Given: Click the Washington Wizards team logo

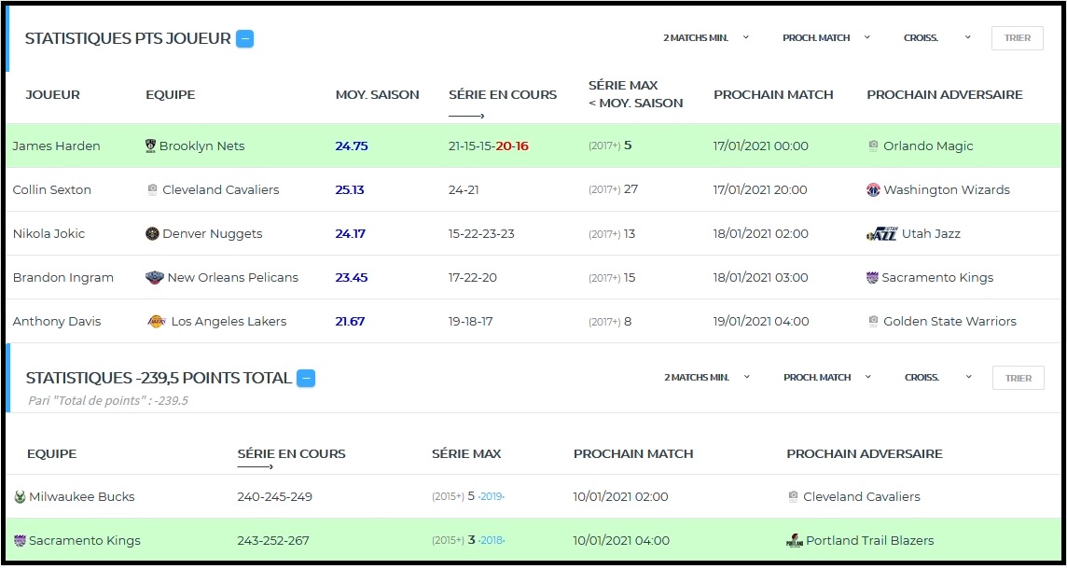Looking at the screenshot, I should [x=873, y=190].
